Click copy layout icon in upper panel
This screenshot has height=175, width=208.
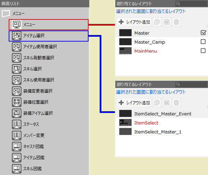pos(157,22)
